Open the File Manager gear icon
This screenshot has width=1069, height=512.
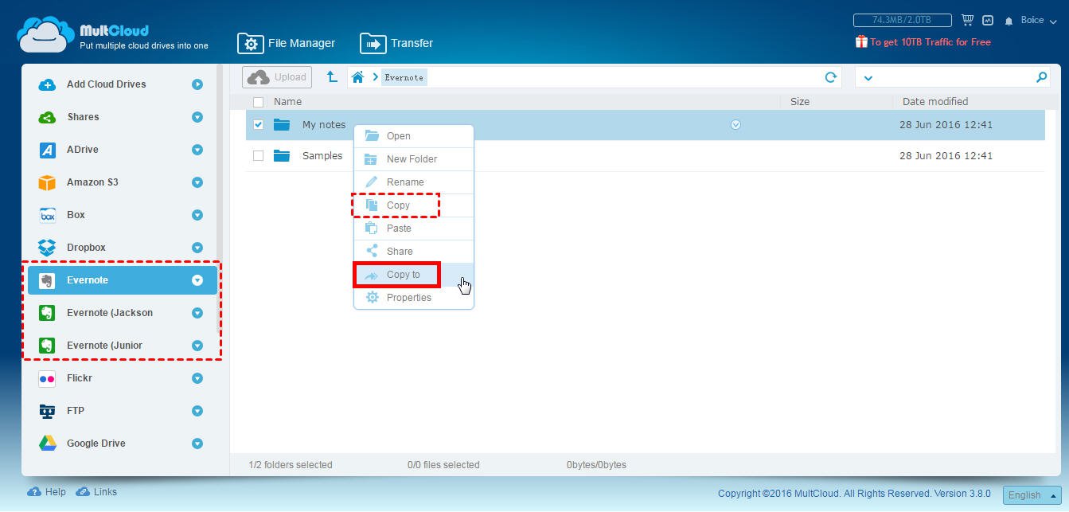[x=250, y=43]
